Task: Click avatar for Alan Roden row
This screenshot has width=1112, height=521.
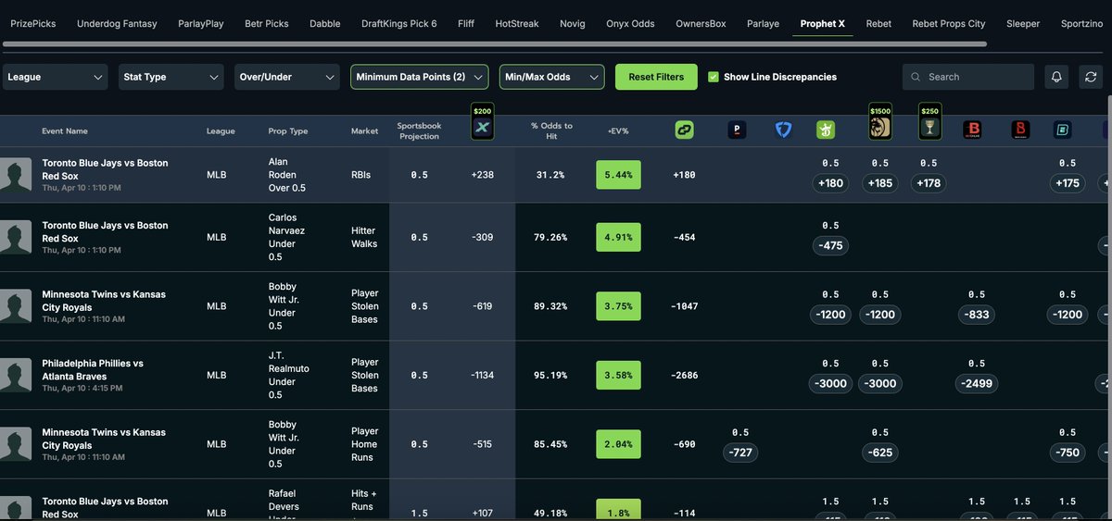Action: [x=16, y=175]
